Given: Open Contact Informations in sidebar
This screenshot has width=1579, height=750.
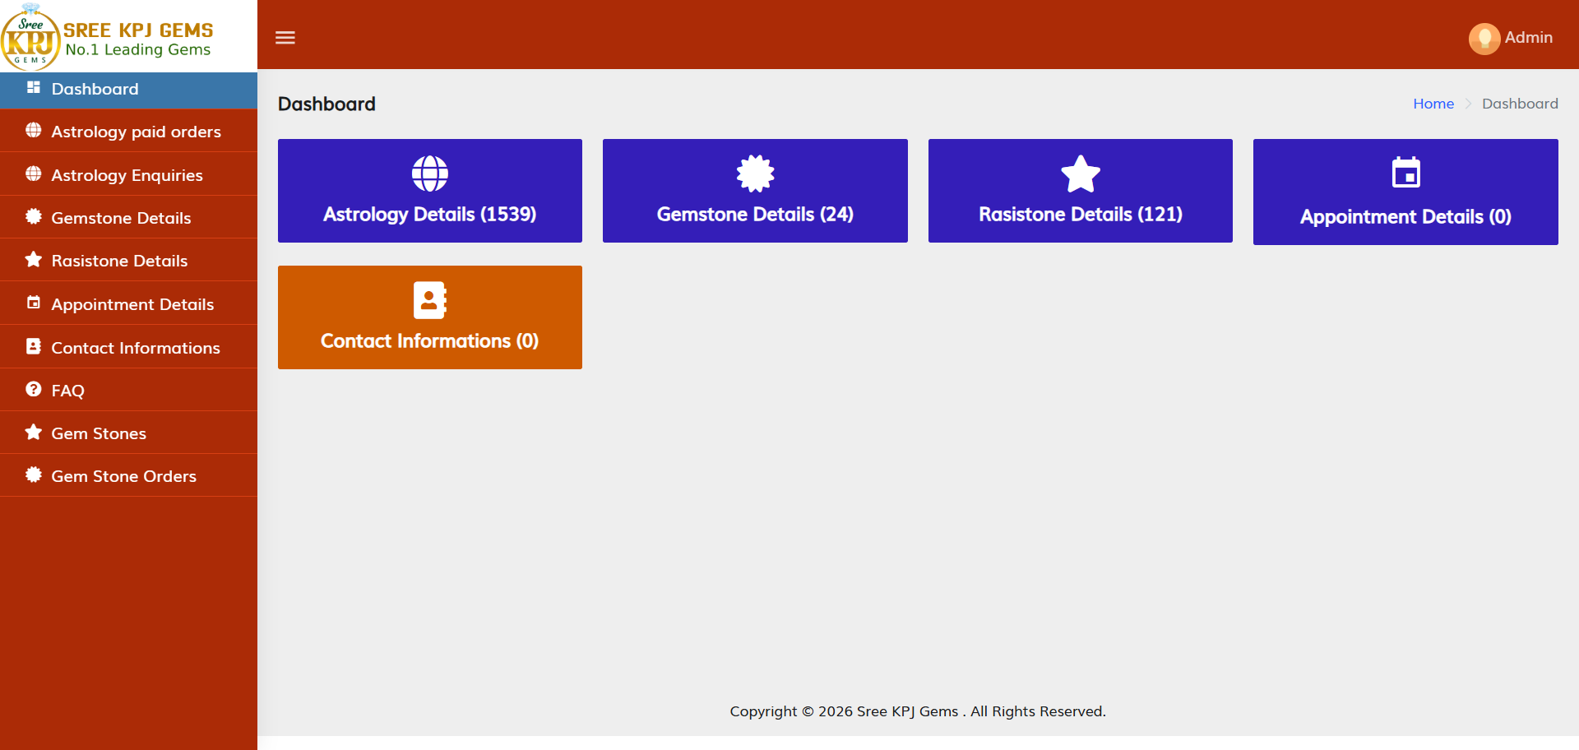Looking at the screenshot, I should tap(128, 347).
